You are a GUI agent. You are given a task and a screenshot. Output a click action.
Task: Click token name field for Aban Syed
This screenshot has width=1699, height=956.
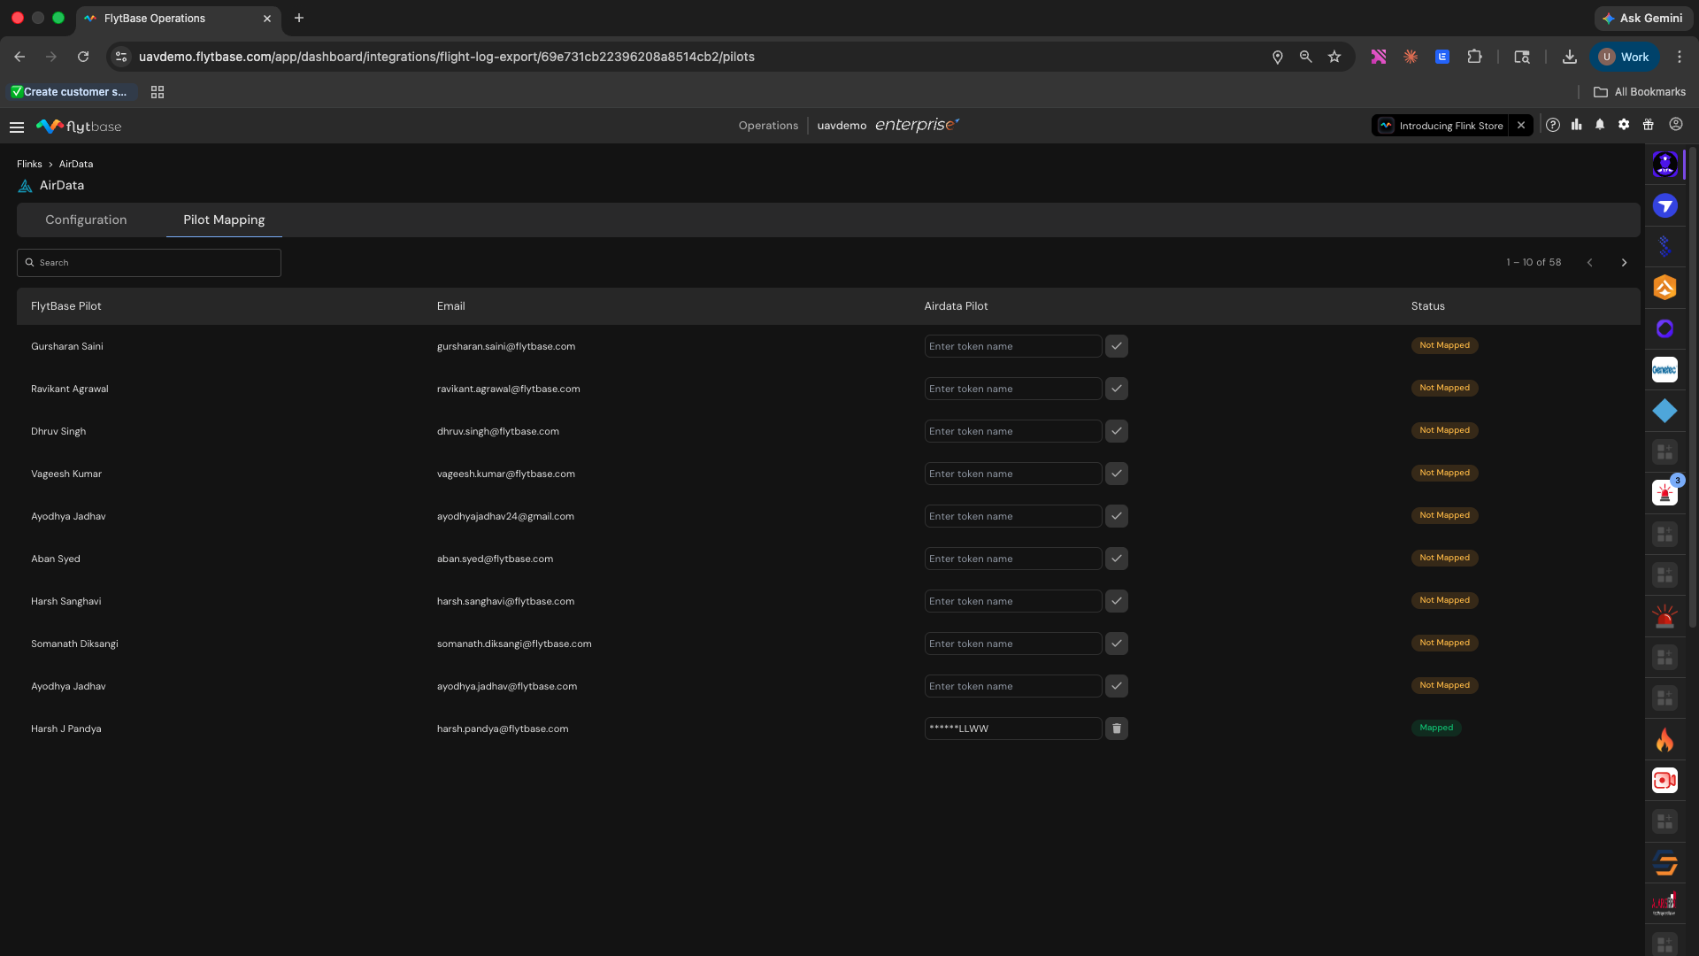(x=1013, y=559)
